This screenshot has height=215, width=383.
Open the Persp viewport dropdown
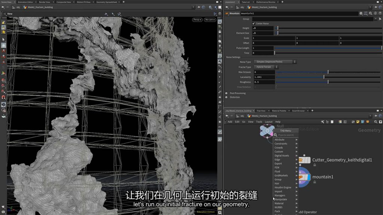tap(197, 19)
